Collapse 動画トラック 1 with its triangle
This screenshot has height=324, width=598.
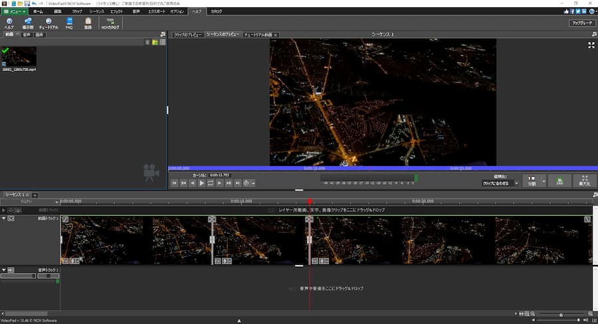[3, 218]
